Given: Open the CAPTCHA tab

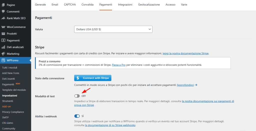Looking at the screenshot, I should pos(70,4).
